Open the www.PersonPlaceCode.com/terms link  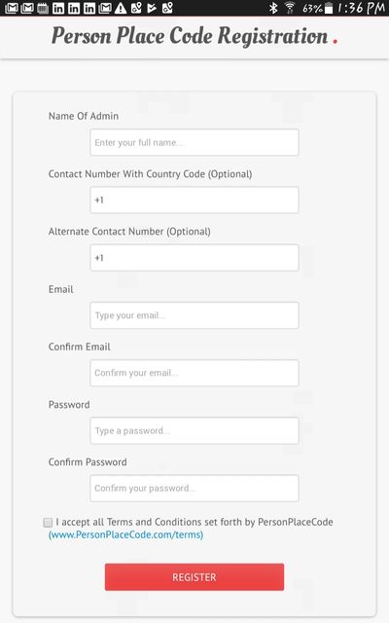tap(125, 534)
